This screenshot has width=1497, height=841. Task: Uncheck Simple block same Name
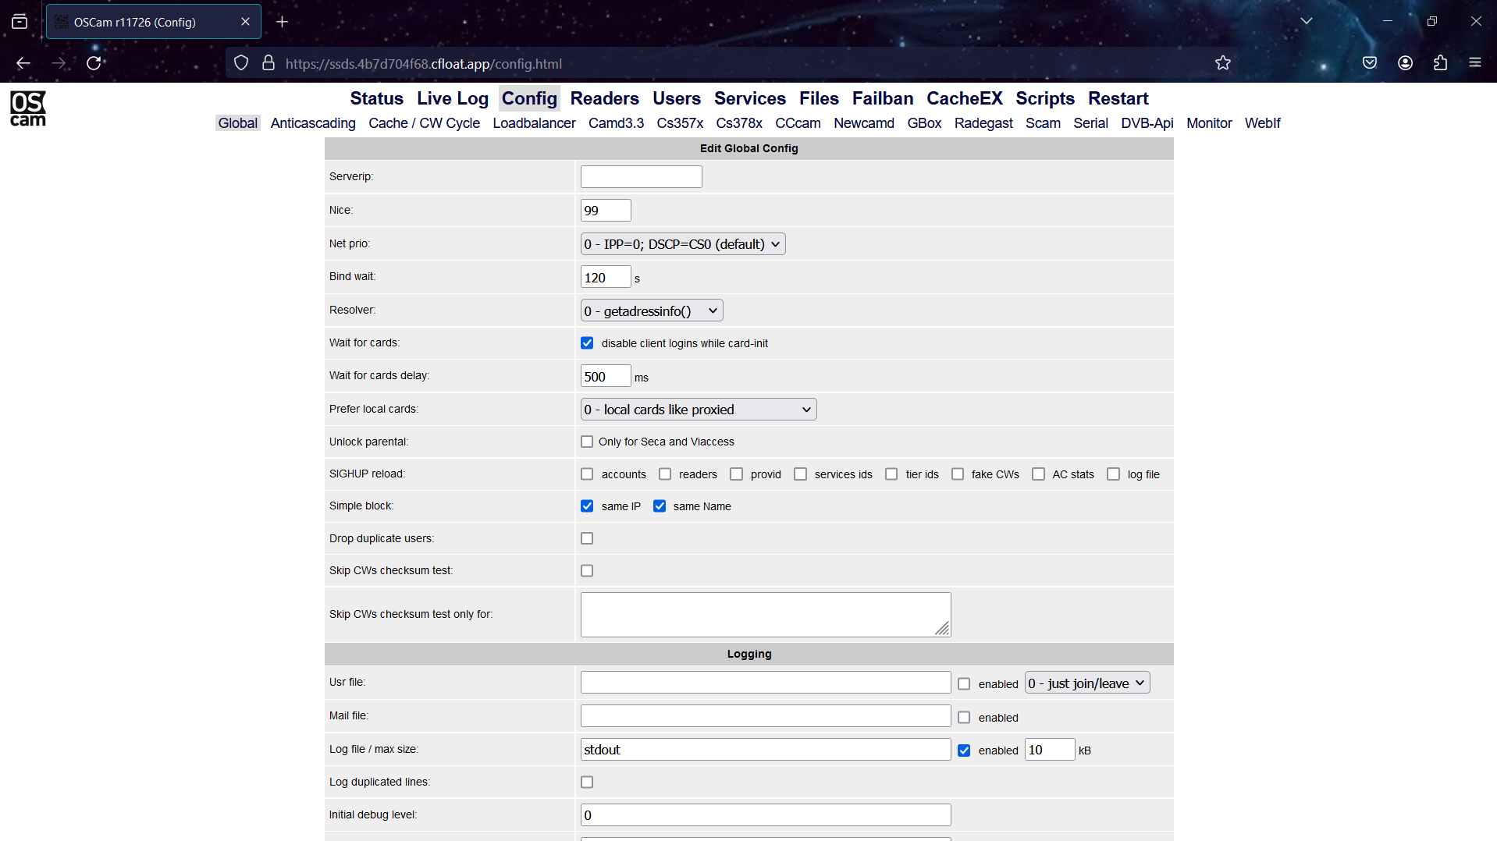click(x=660, y=506)
